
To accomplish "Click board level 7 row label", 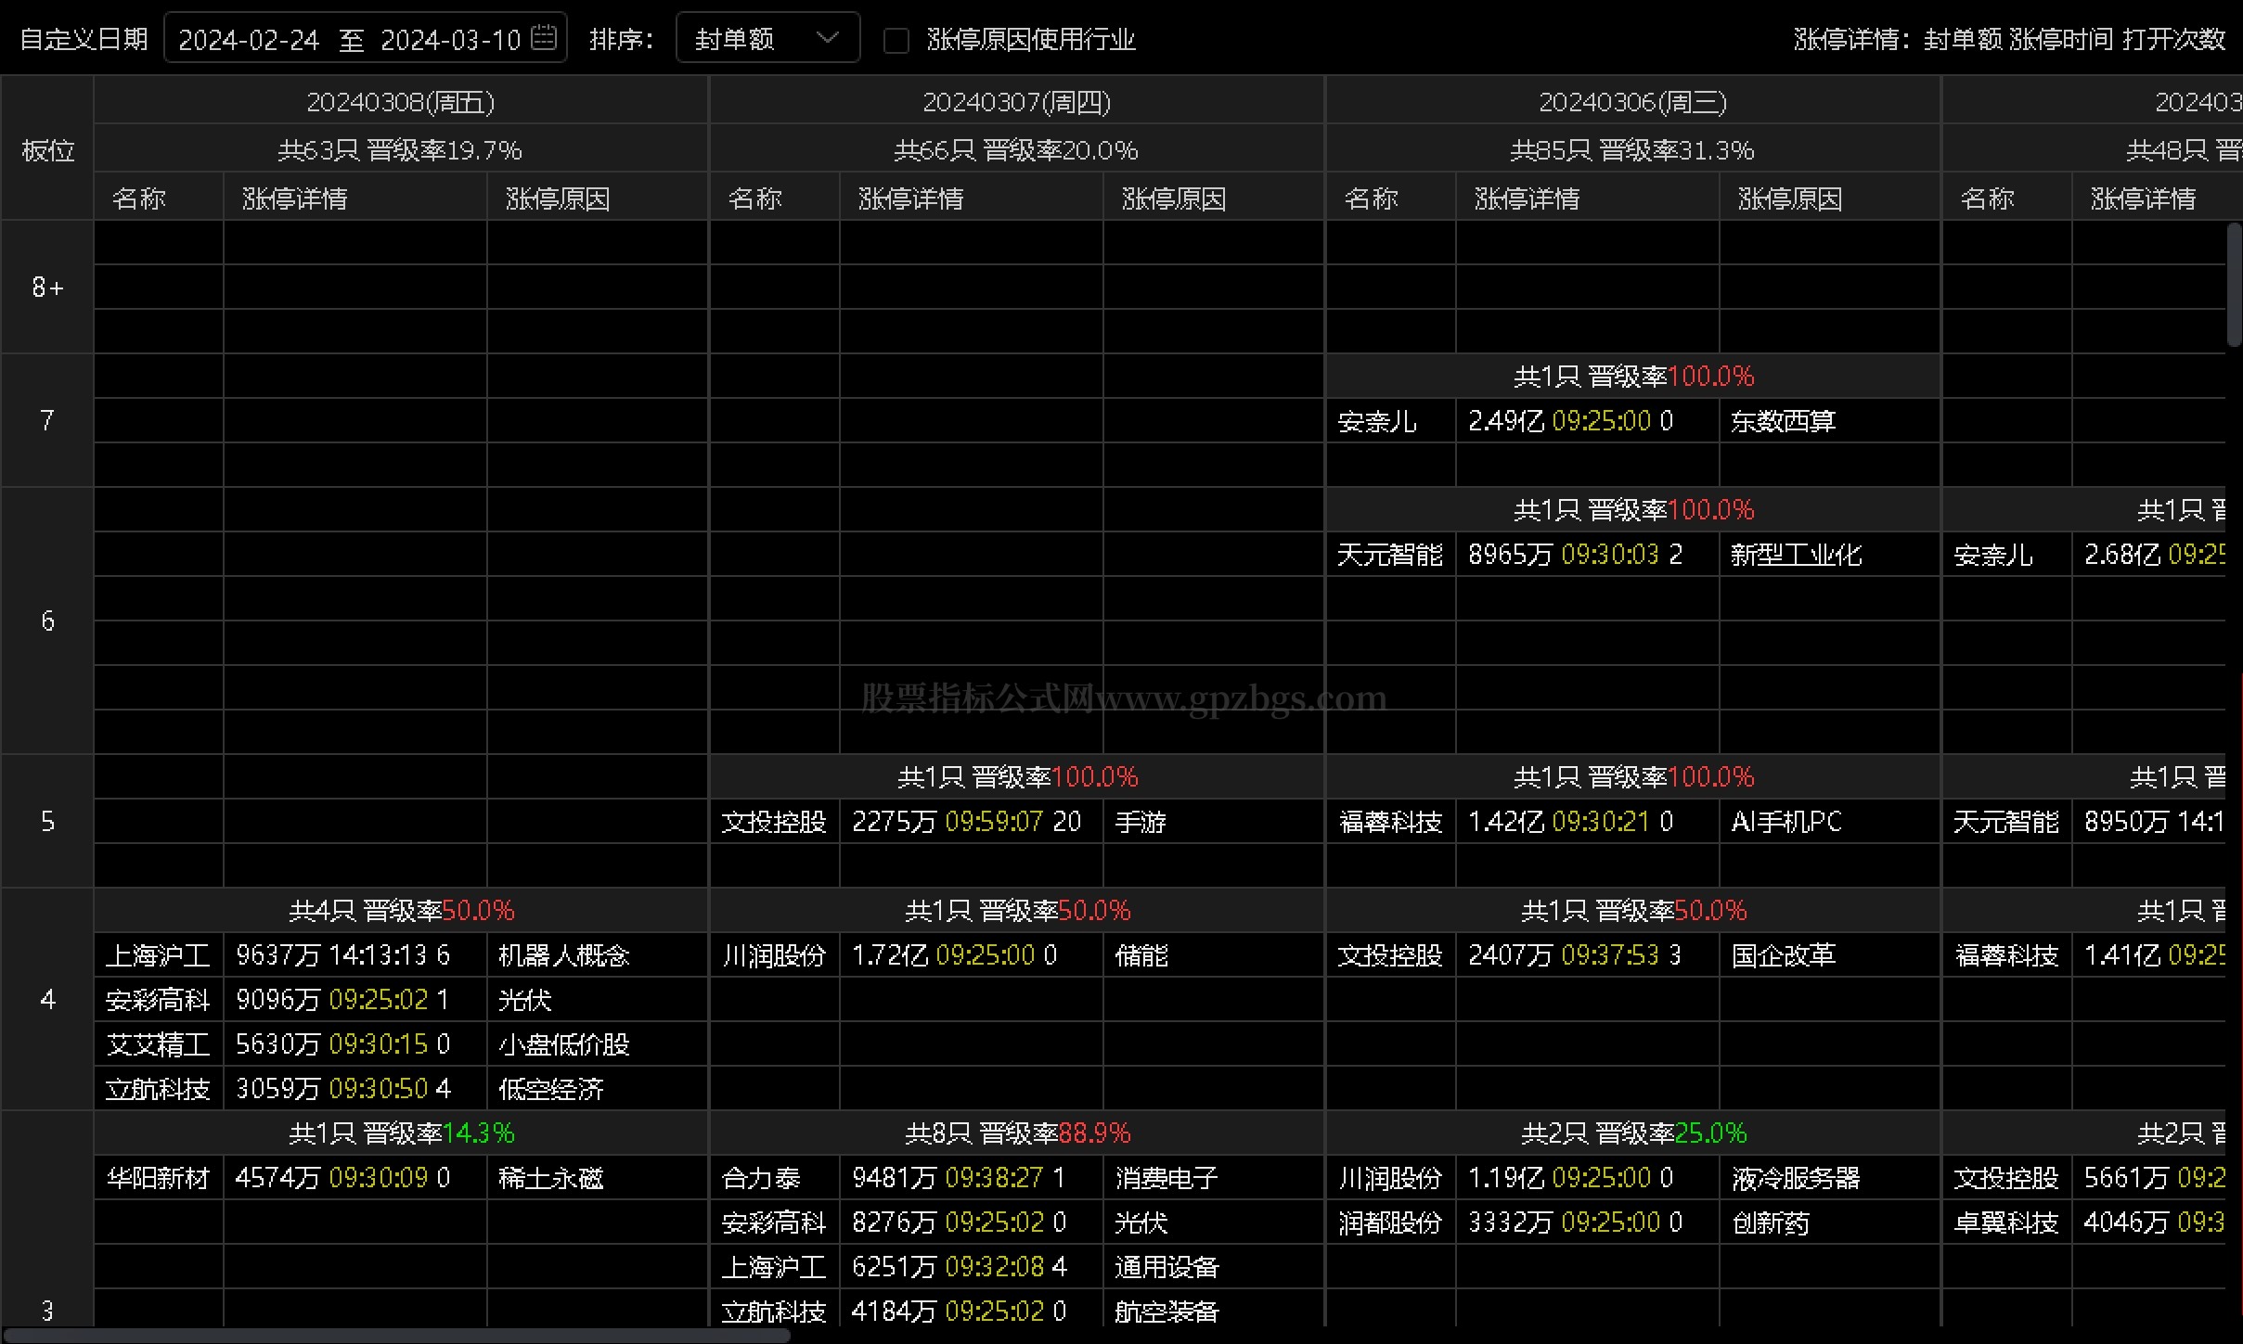I will click(47, 420).
